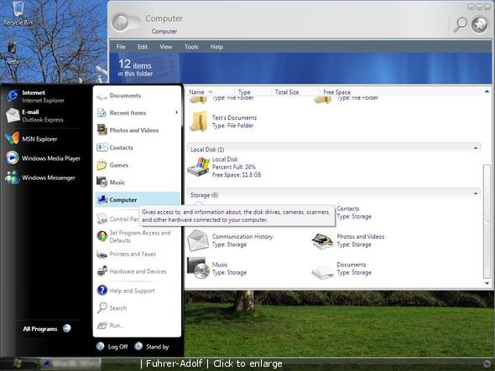This screenshot has width=495, height=371.
Task: Launch MSN Explorer
Action: point(31,139)
